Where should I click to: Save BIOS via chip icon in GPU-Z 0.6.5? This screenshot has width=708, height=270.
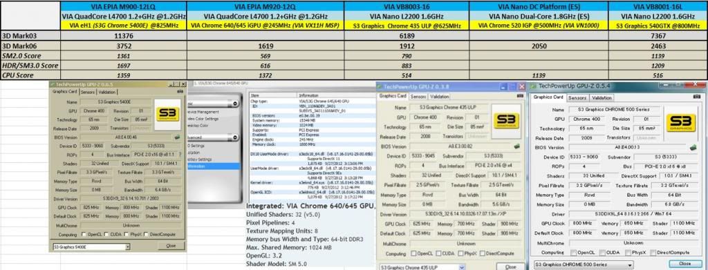coord(176,137)
